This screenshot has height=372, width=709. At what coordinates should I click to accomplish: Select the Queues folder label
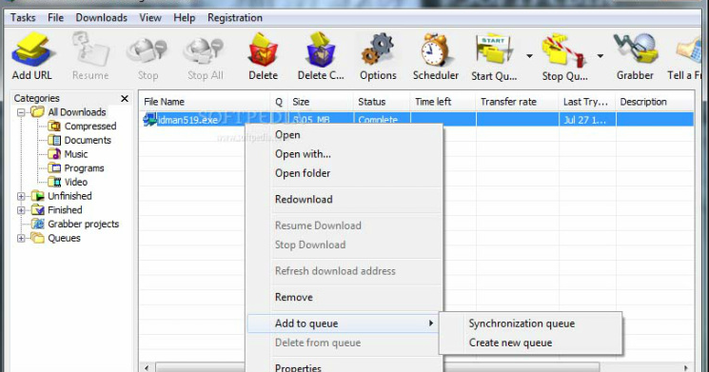[x=64, y=238]
